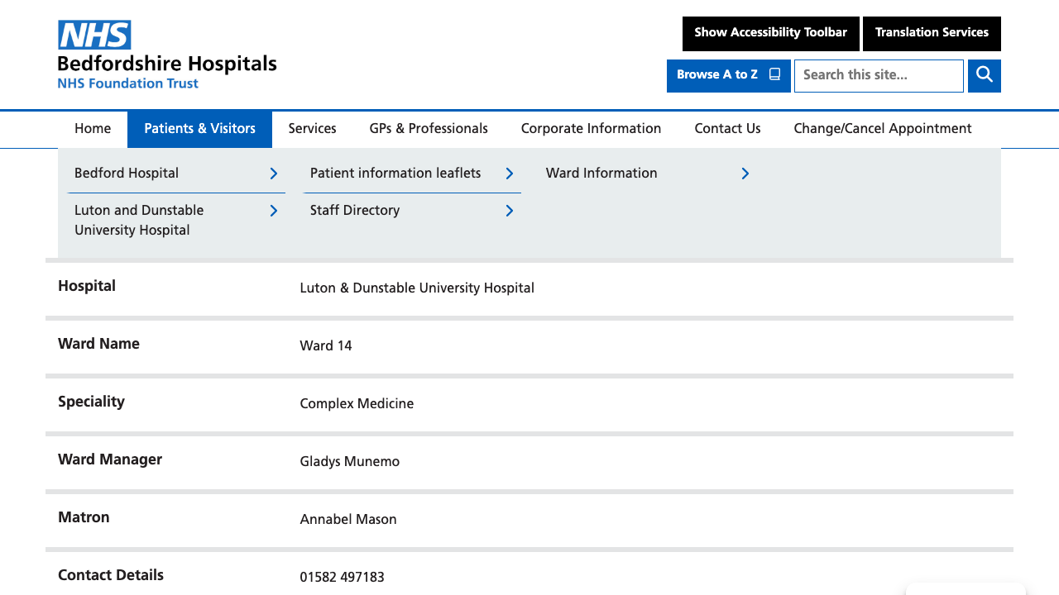Expand Bedford Hospital submenu chevron
Viewport: 1059px width, 595px height.
pyautogui.click(x=273, y=174)
